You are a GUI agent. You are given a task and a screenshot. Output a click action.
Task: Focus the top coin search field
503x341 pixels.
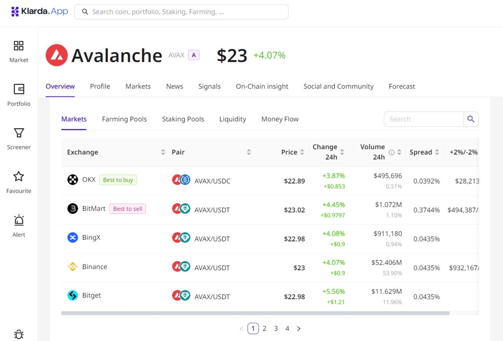pos(181,12)
